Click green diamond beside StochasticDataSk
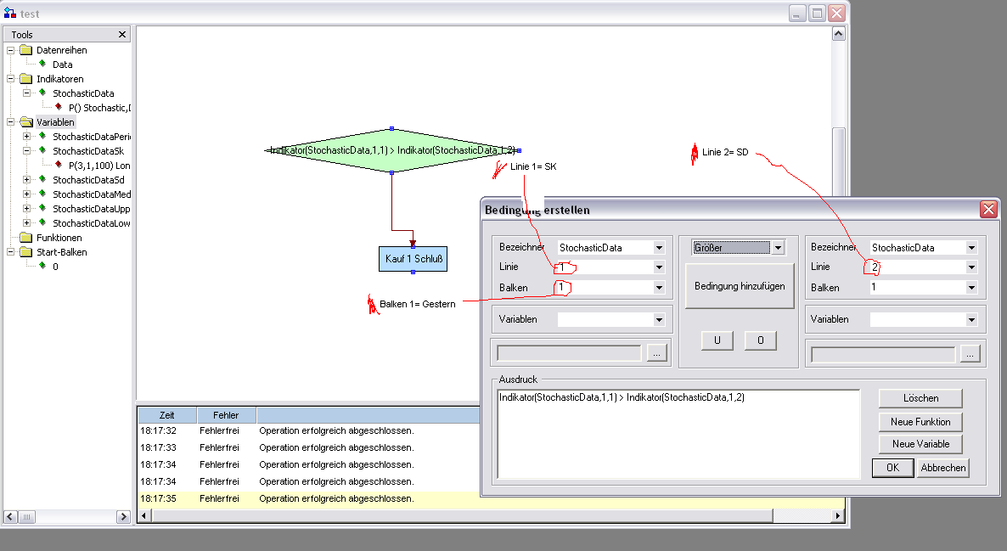Screen dimensions: 1007x551 (x=42, y=150)
